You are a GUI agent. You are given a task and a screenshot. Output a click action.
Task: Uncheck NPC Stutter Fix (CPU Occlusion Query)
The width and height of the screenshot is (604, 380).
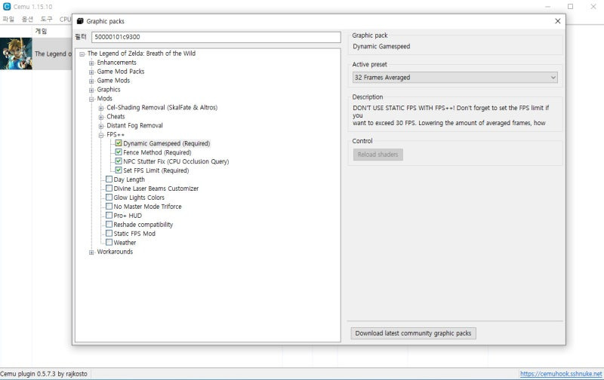(x=119, y=161)
